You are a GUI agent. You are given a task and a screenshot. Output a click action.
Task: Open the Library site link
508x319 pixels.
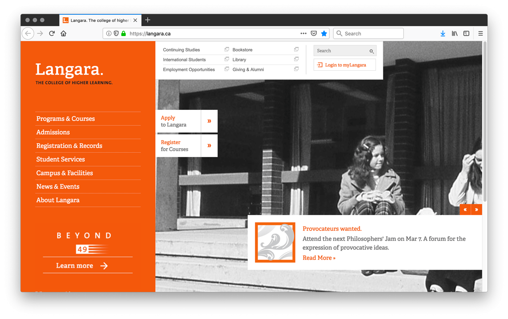coord(239,60)
